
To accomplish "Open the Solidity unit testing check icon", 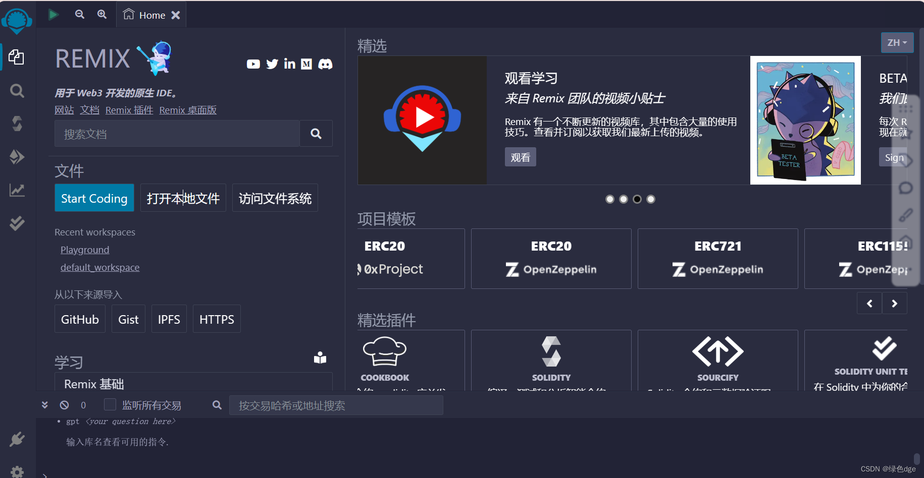I will [17, 223].
